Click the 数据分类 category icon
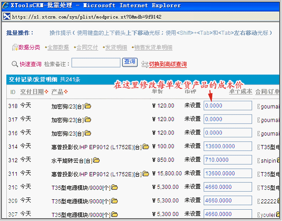This screenshot has height=221, width=282. [x=15, y=48]
